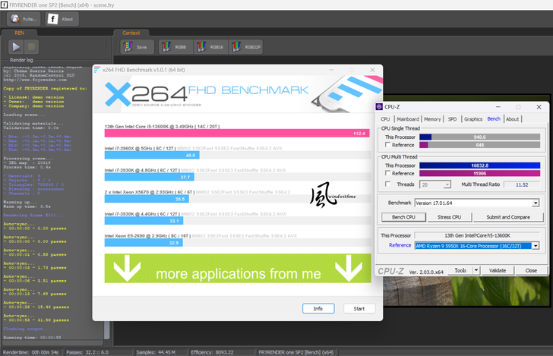The width and height of the screenshot is (553, 356).
Task: Click Submit and Compare button
Action: pyautogui.click(x=508, y=217)
